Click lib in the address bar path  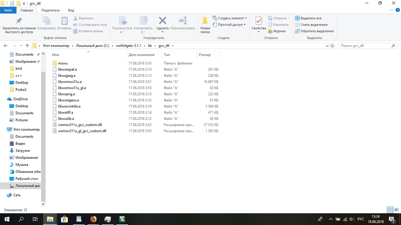(x=150, y=46)
